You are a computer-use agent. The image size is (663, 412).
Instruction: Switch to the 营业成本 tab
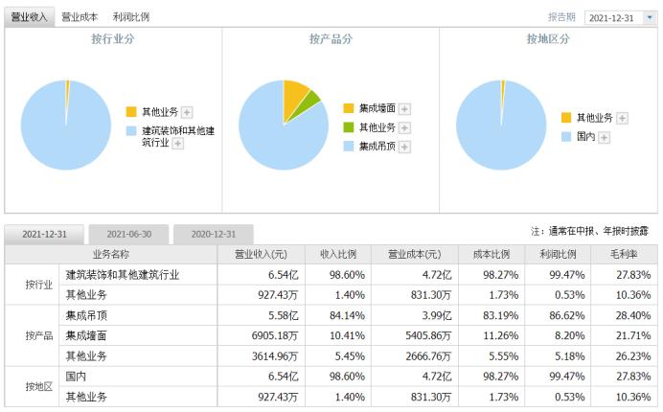[80, 17]
